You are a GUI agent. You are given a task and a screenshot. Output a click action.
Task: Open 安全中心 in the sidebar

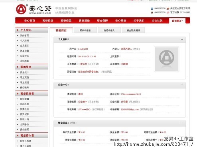[24, 56]
